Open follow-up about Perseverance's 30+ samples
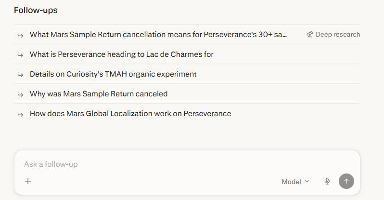The width and height of the screenshot is (384, 200). click(158, 35)
